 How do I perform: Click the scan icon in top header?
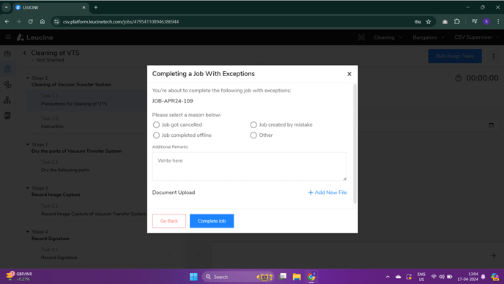[x=361, y=37]
